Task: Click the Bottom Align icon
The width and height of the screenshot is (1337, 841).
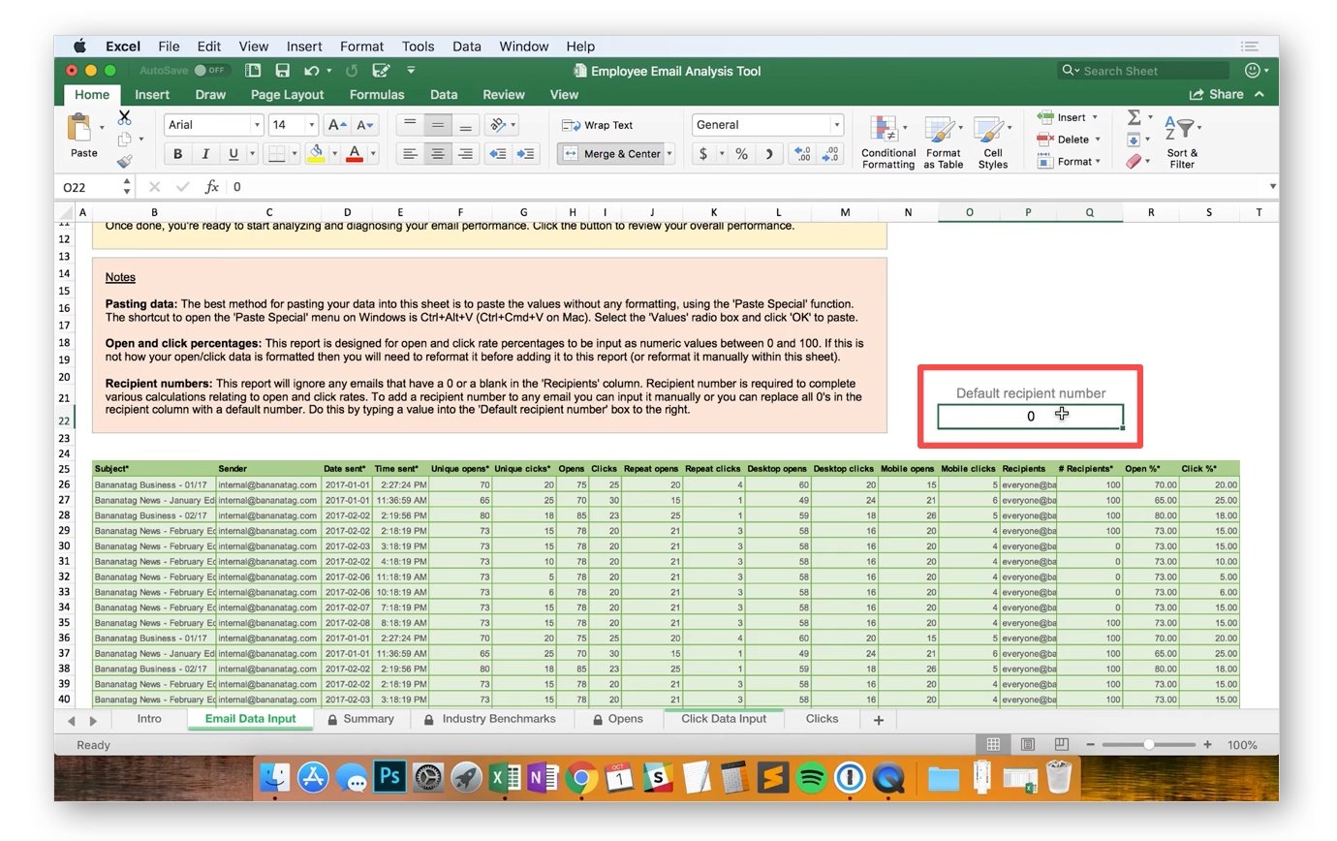Action: 466,125
